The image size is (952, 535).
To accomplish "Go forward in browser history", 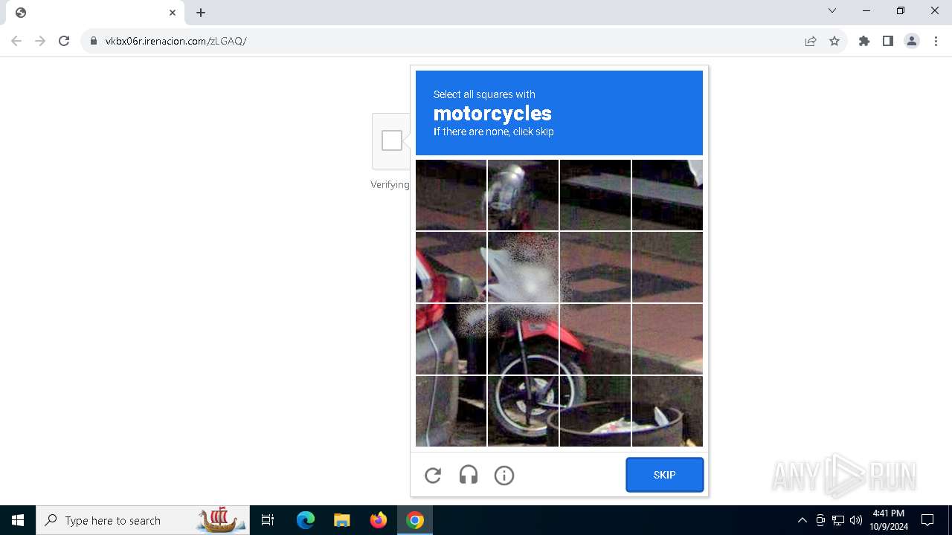I will pos(40,41).
